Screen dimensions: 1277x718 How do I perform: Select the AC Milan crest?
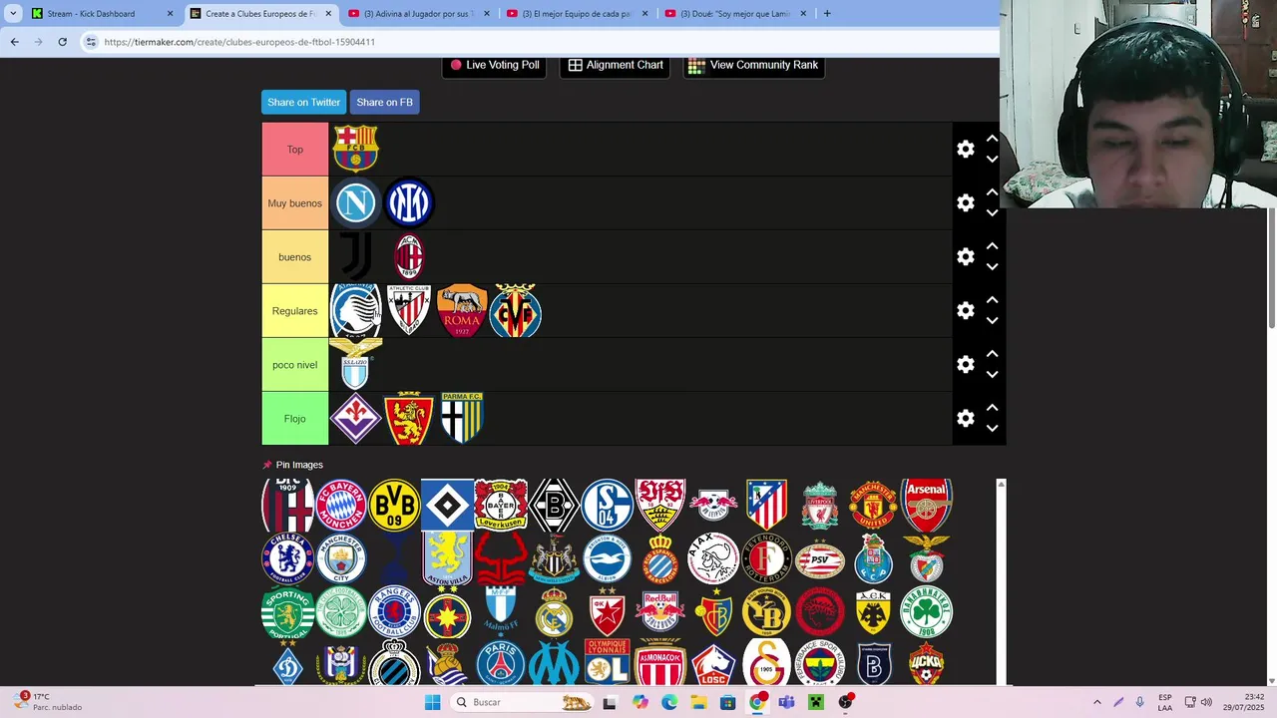pyautogui.click(x=409, y=256)
